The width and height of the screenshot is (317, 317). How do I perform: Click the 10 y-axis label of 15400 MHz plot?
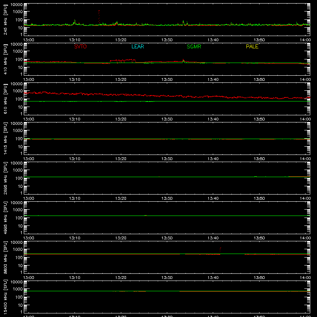coord(20,305)
